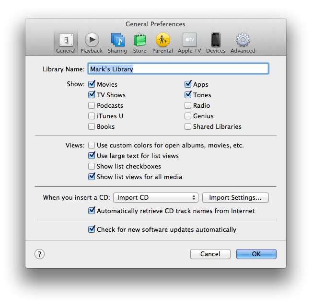Turn on Shared Libraries checkbox

point(188,127)
